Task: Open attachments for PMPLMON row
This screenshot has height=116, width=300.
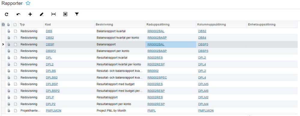Action: click(x=9, y=111)
